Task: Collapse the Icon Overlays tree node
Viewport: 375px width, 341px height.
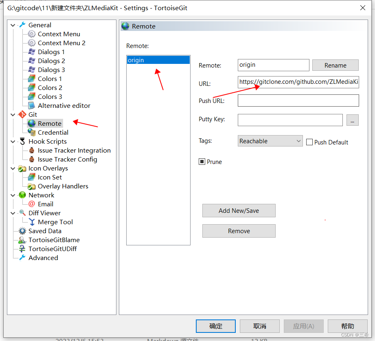Action: point(13,168)
